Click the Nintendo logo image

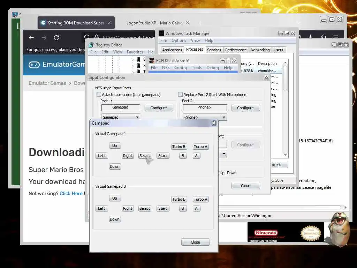click(266, 233)
